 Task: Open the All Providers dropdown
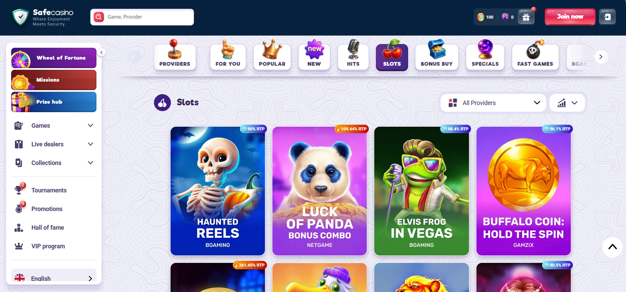point(493,103)
